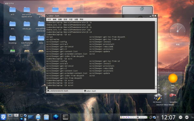Switch to the saber : bash tab
This screenshot has height=121, width=194.
[102, 91]
